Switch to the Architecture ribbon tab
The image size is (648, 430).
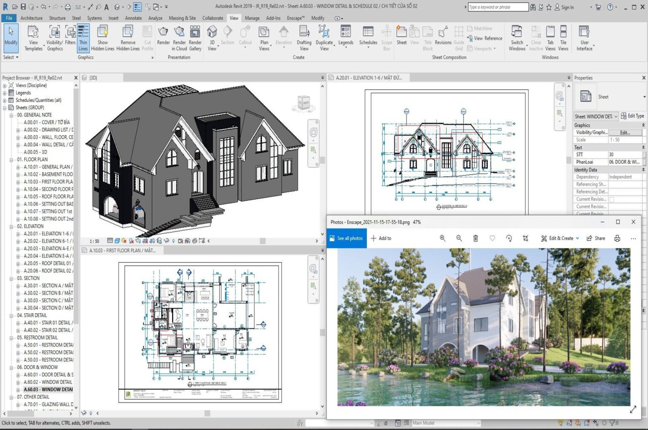pyautogui.click(x=32, y=18)
